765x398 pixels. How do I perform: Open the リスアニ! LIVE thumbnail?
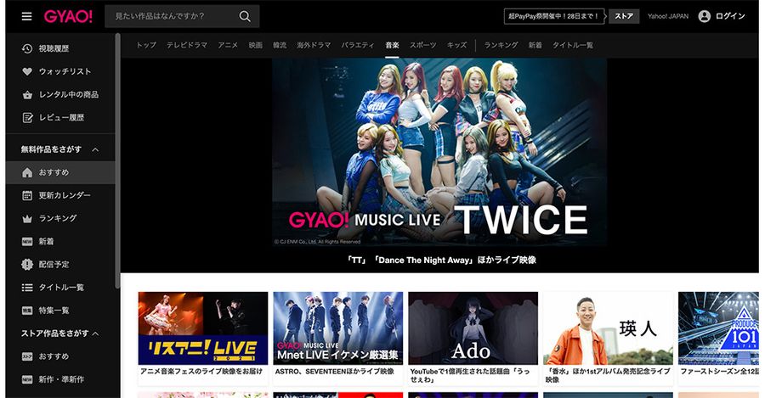[x=203, y=328]
